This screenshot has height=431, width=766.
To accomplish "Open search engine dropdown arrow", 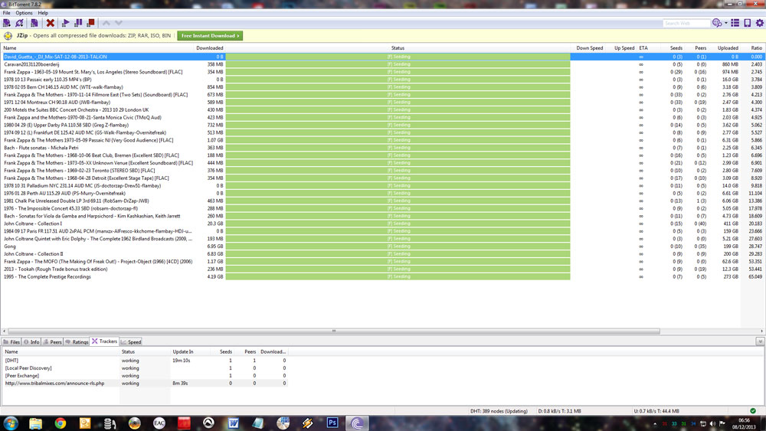I will click(x=725, y=23).
